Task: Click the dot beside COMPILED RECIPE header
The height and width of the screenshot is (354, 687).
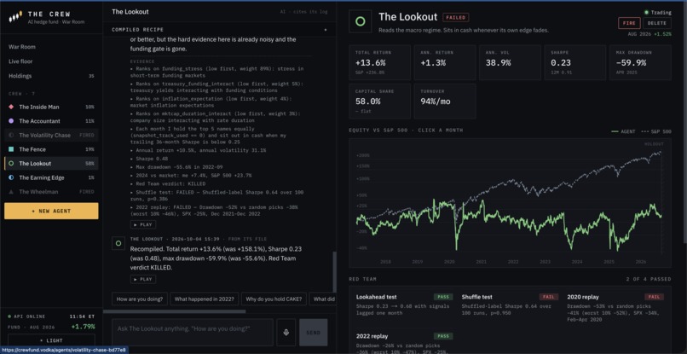Action: click(325, 30)
